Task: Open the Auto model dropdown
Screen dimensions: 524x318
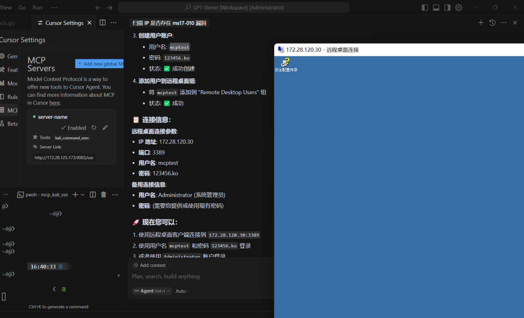Action: click(183, 291)
